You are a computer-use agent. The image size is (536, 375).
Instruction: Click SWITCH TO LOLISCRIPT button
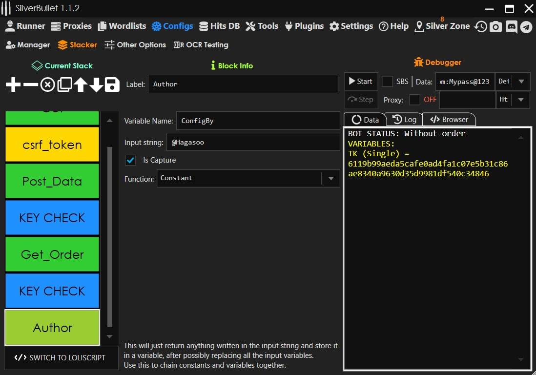[x=61, y=357]
